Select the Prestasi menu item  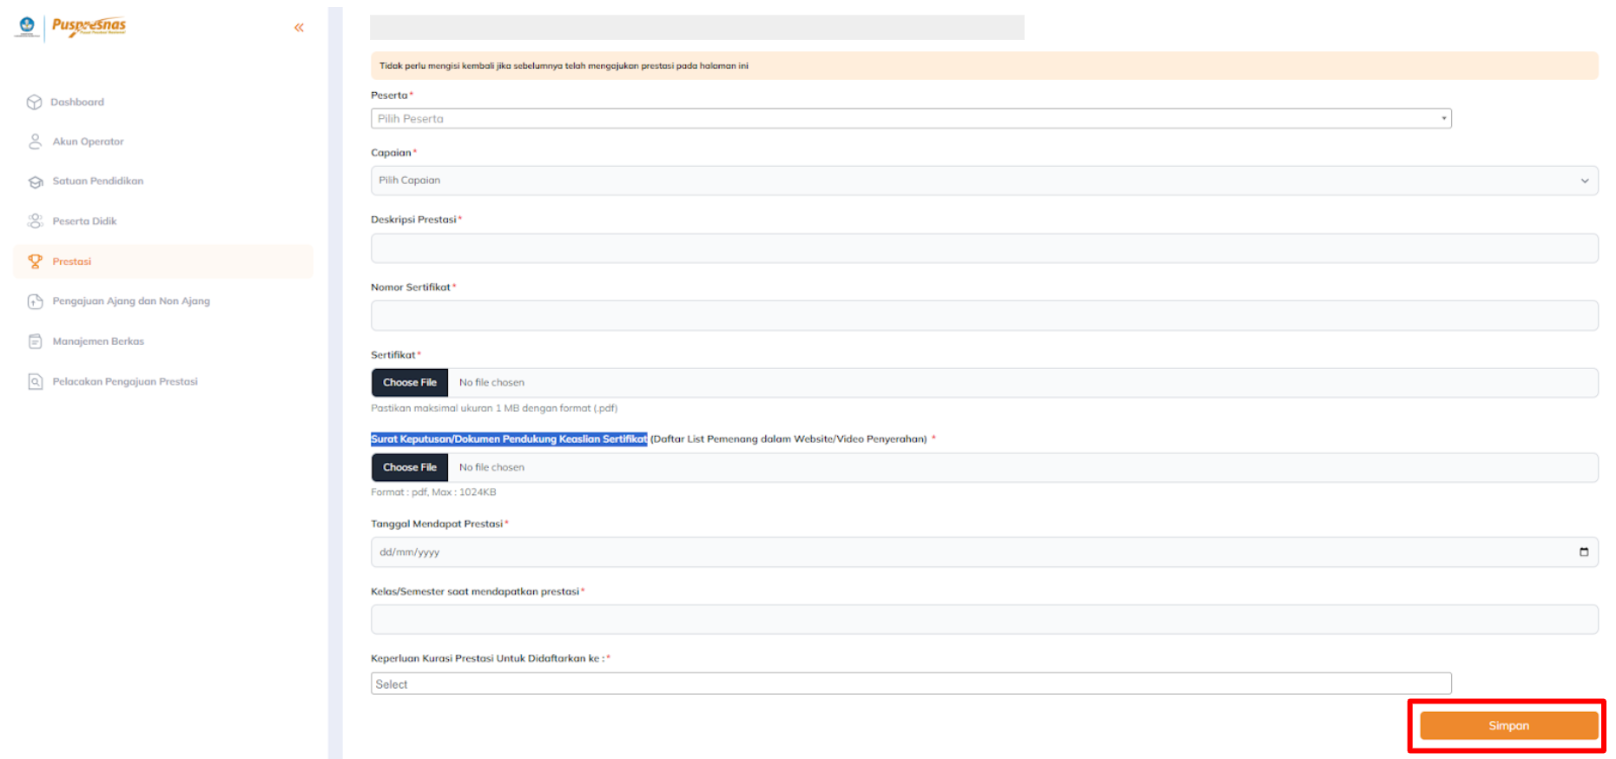(163, 261)
